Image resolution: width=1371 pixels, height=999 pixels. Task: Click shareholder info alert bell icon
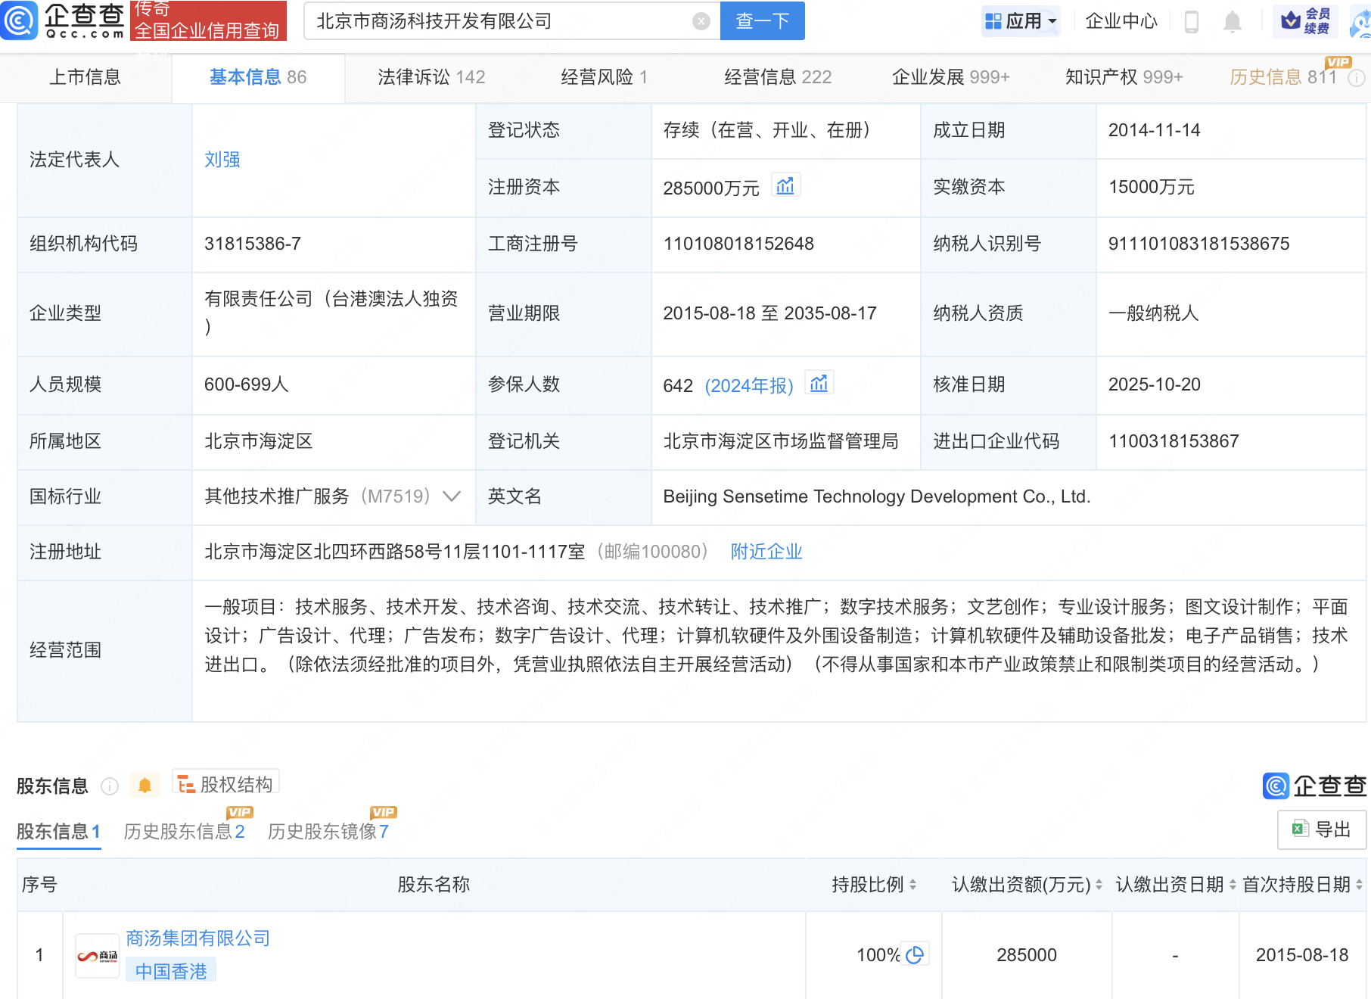pos(145,786)
